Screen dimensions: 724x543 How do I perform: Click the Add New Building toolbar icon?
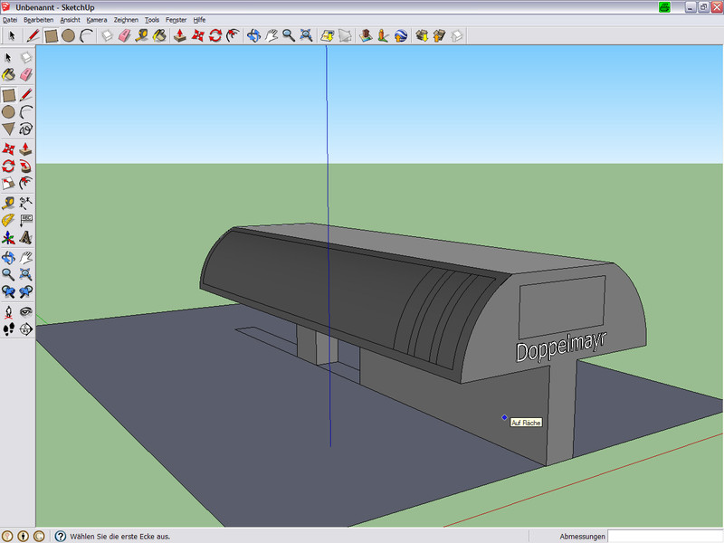click(x=366, y=35)
